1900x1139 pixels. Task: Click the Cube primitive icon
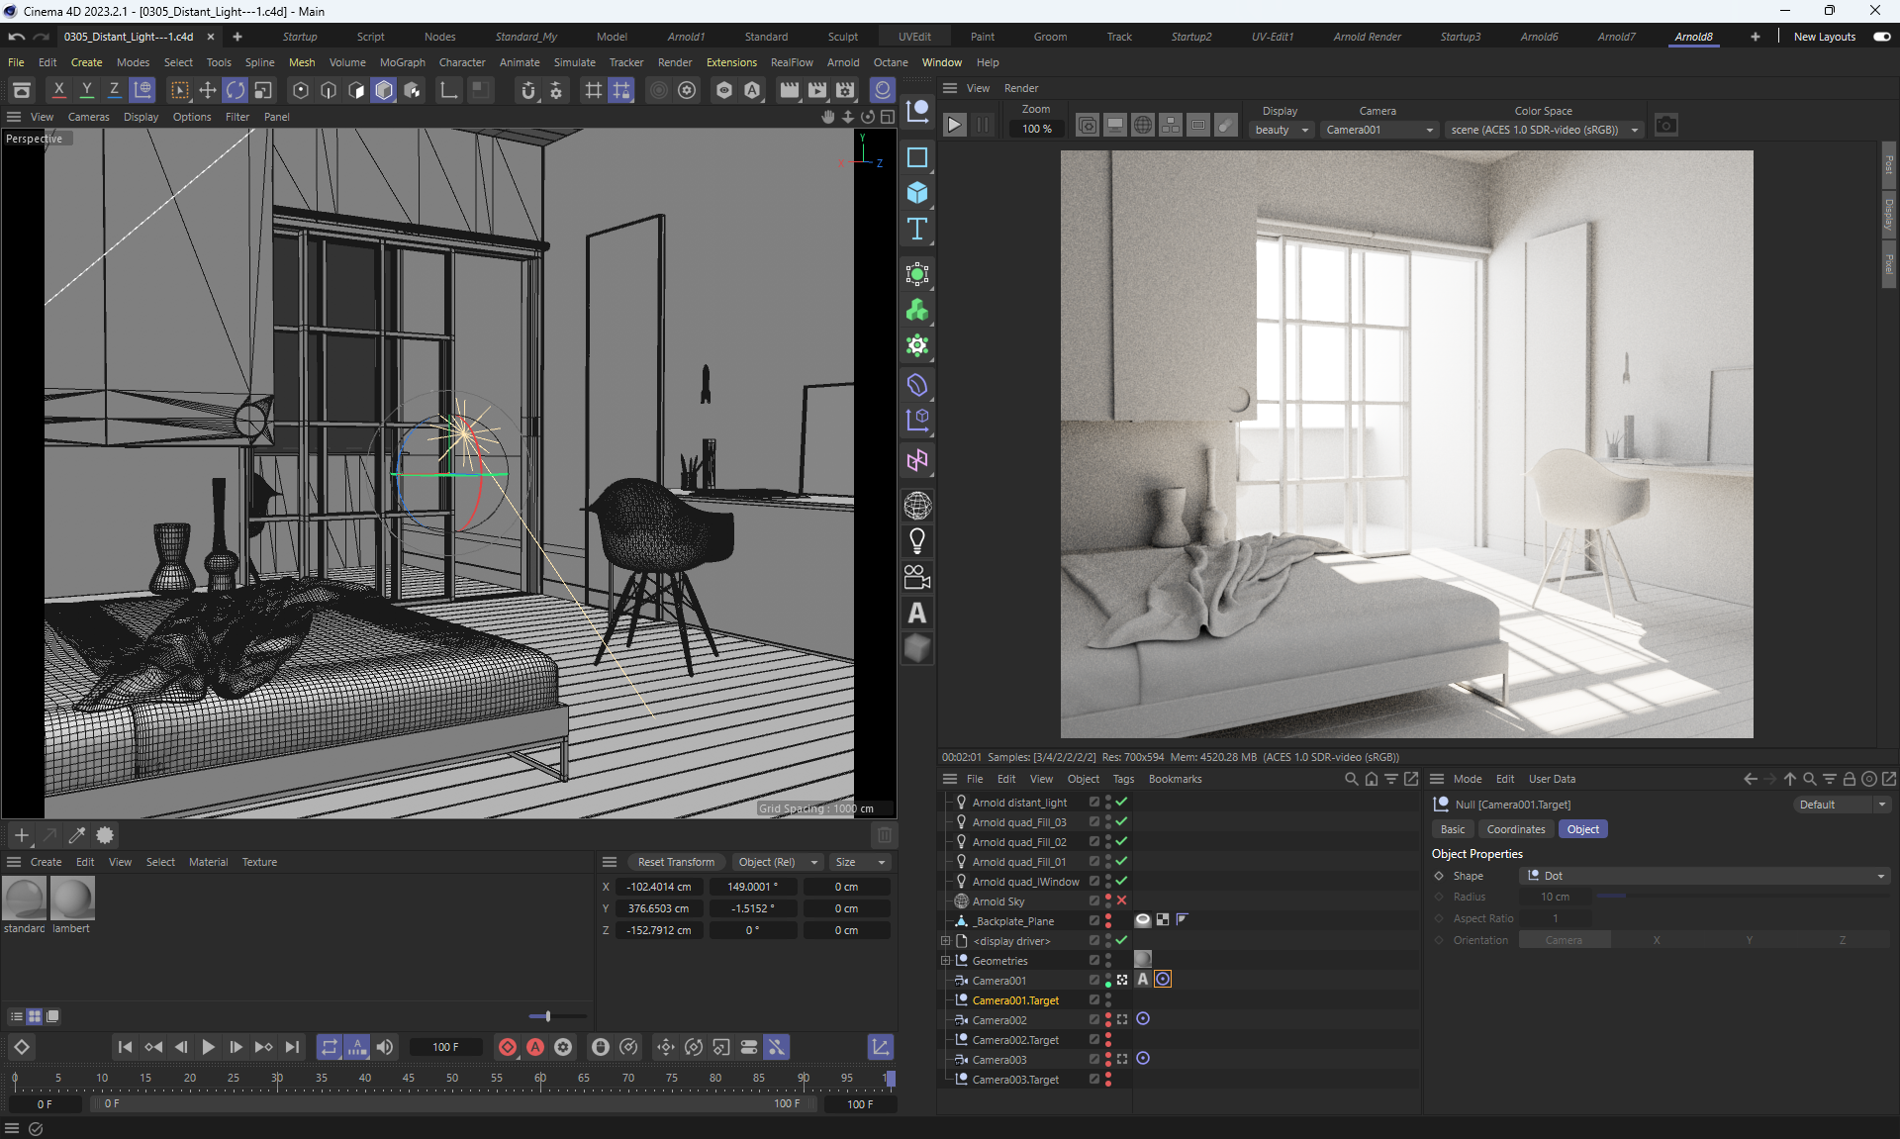[917, 193]
